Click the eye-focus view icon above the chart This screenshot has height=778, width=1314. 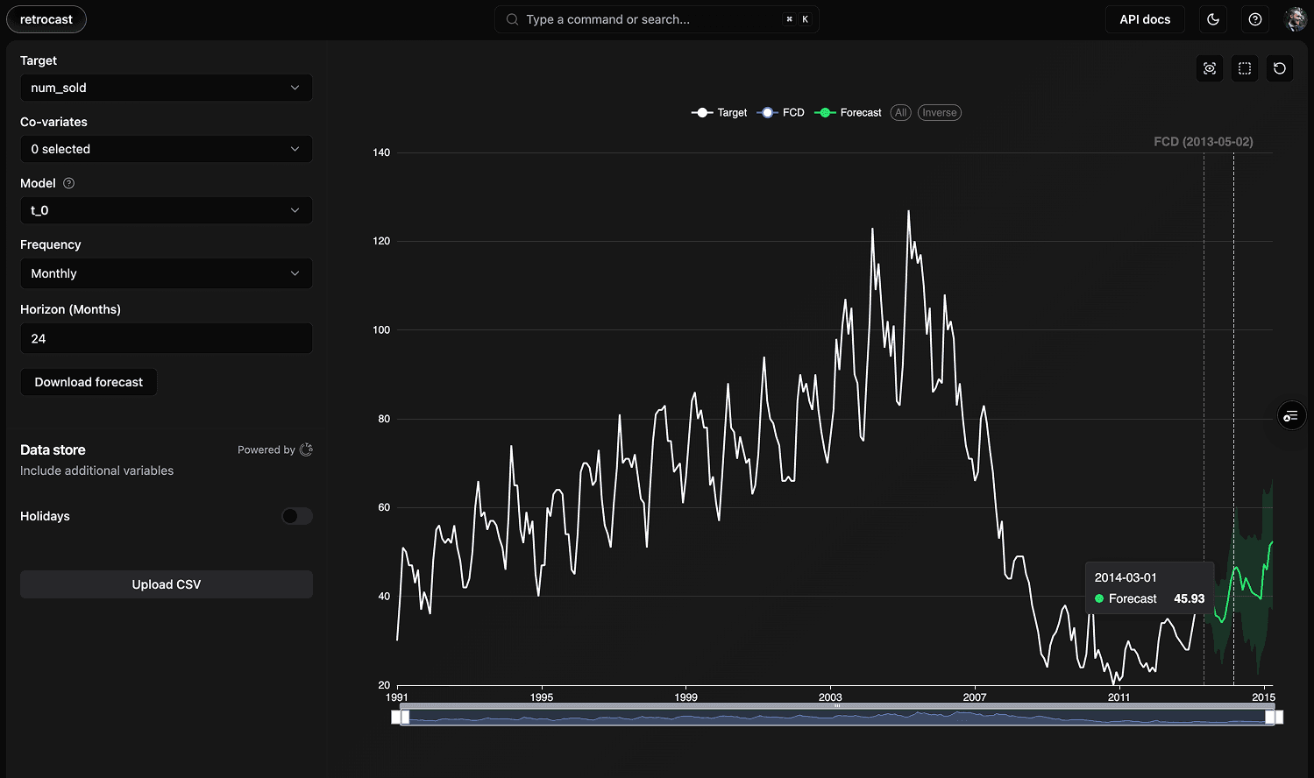click(1210, 68)
